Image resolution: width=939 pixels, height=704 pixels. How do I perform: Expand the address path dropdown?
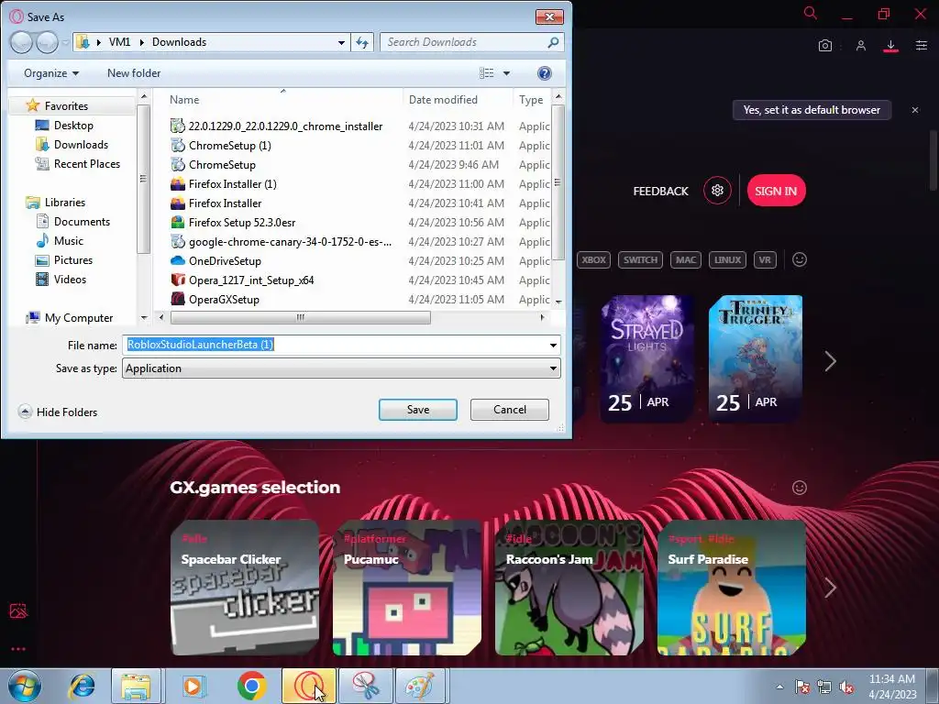click(x=341, y=42)
